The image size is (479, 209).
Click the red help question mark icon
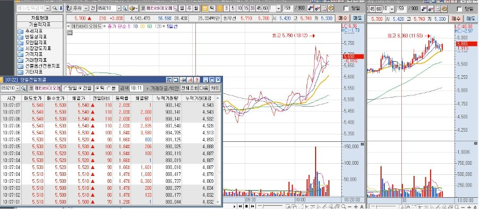[x=197, y=80]
